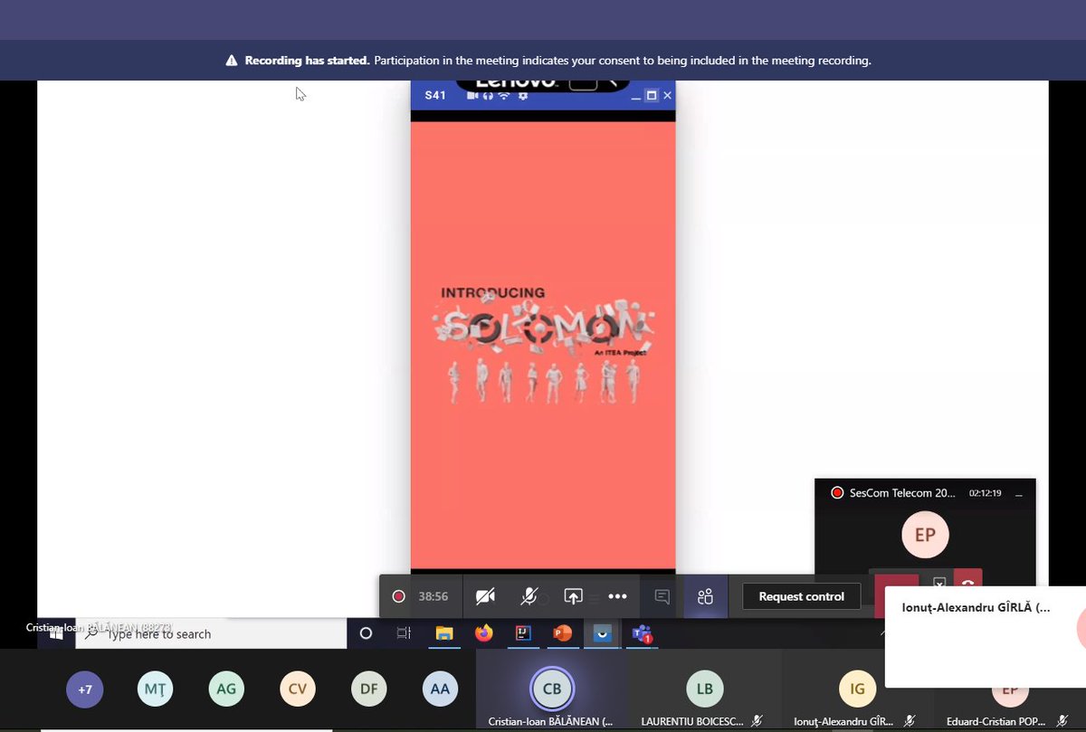Image resolution: width=1086 pixels, height=732 pixels.
Task: Show participants panel icon
Action: (x=706, y=596)
